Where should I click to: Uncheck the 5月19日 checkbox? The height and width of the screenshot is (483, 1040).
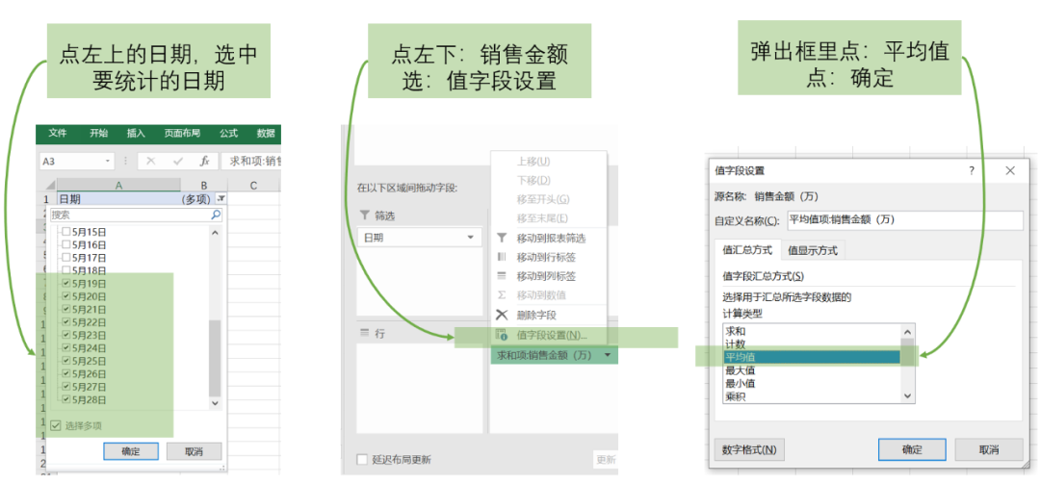click(x=65, y=284)
